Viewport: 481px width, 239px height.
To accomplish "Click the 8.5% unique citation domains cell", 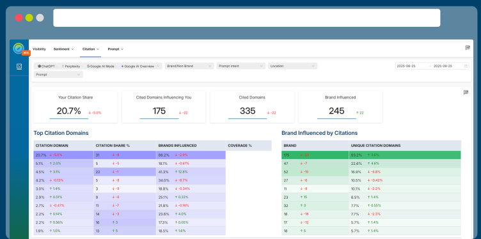I will (405, 197).
